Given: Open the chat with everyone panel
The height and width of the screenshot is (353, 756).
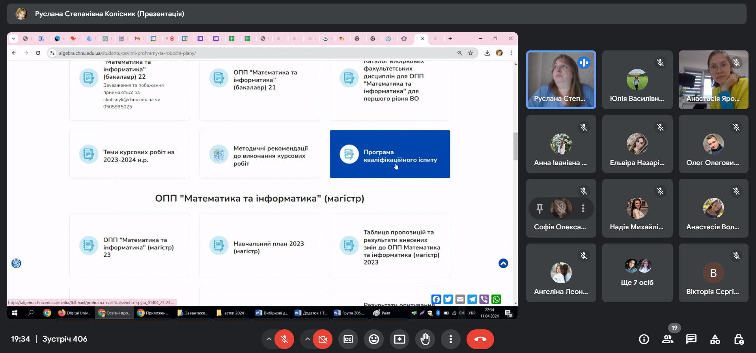Looking at the screenshot, I should [691, 339].
